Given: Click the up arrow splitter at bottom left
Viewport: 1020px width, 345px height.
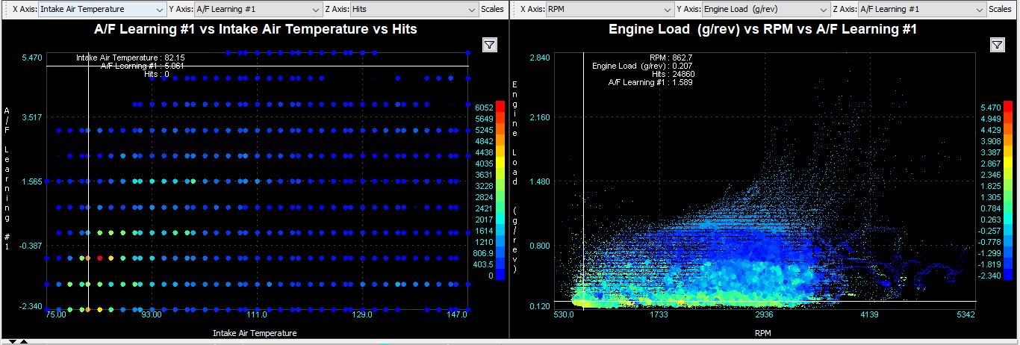Looking at the screenshot, I should coord(23,341).
